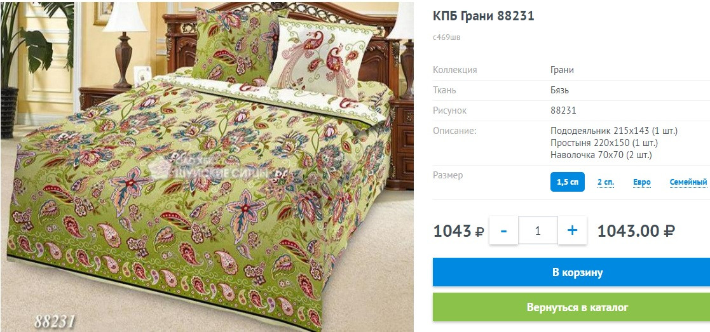Screen dimensions: 710x332
Task: Choose the 2 сп. size option
Action: point(606,182)
